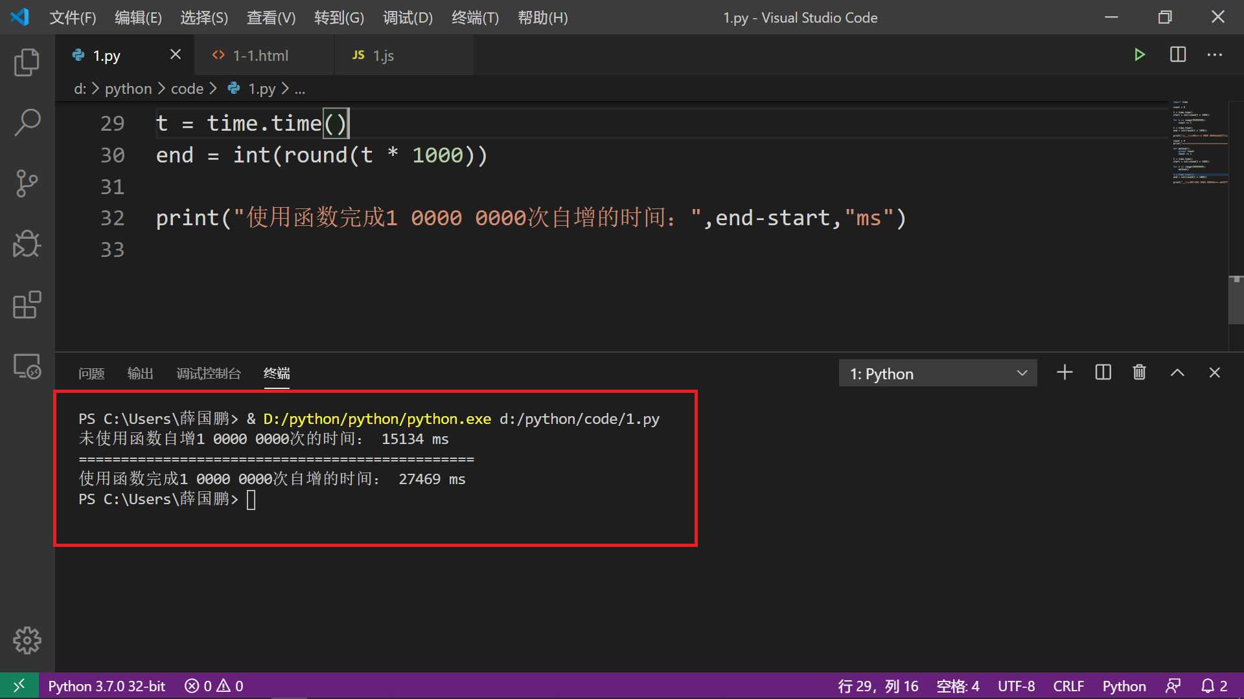Open the Source Control view
Viewport: 1244px width, 699px height.
(x=27, y=183)
